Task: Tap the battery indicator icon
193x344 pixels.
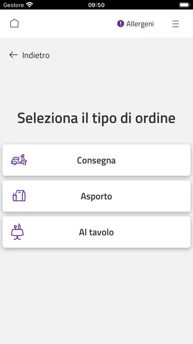Action: pyautogui.click(x=185, y=5)
